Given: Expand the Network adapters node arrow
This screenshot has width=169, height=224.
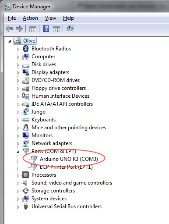Looking at the screenshot, I should click(18, 144).
